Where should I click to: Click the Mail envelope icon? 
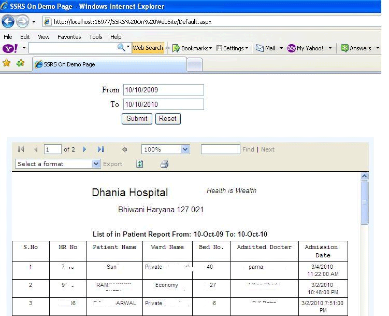coord(260,48)
